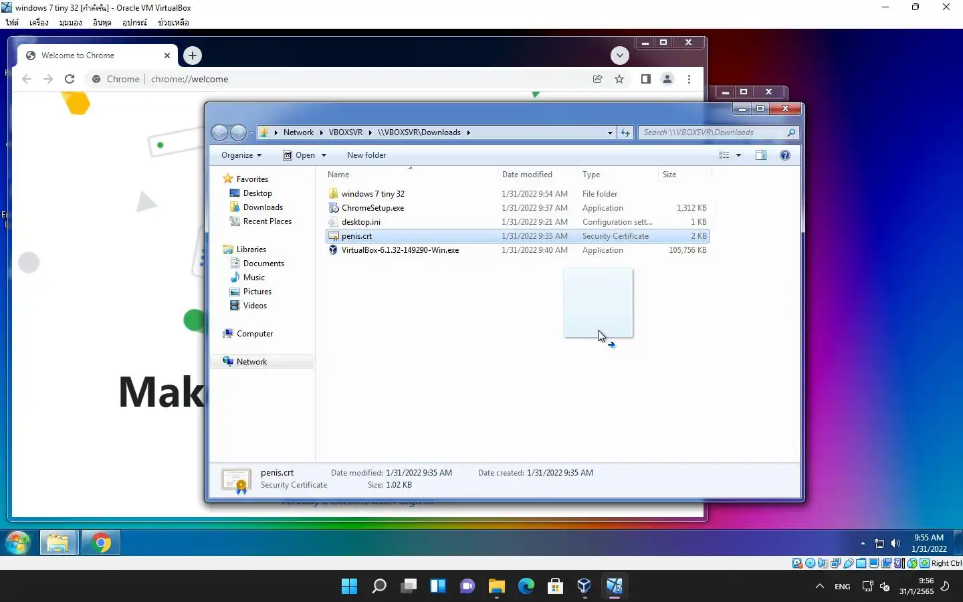Expand address bar history dropdown

(x=610, y=132)
